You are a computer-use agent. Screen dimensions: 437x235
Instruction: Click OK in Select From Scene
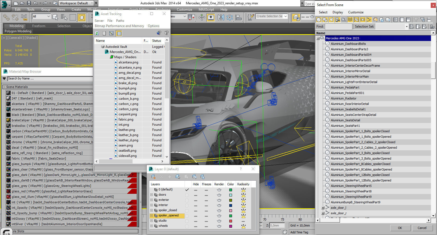pyautogui.click(x=400, y=228)
